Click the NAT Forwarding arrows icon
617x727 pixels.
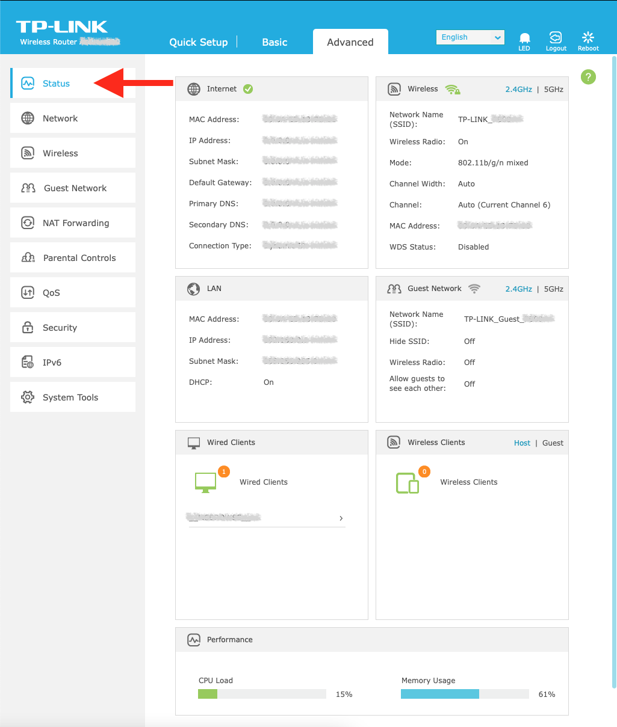tap(28, 223)
